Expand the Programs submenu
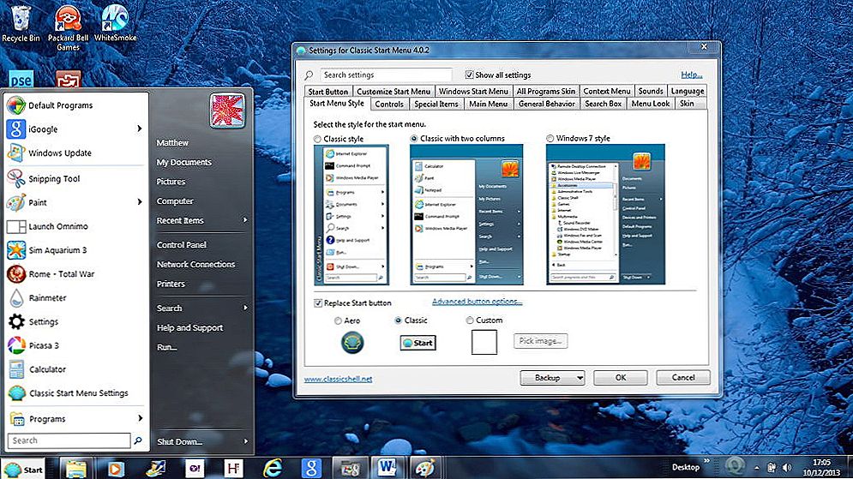Image resolution: width=853 pixels, height=479 pixels. click(x=140, y=418)
